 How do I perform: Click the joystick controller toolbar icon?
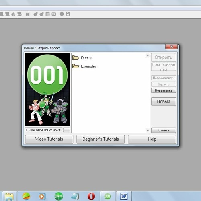pos(13,14)
